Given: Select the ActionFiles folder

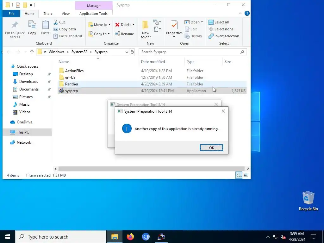Looking at the screenshot, I should [152, 71].
